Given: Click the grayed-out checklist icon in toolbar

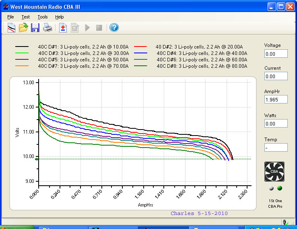Looking at the screenshot, I should tap(75, 28).
